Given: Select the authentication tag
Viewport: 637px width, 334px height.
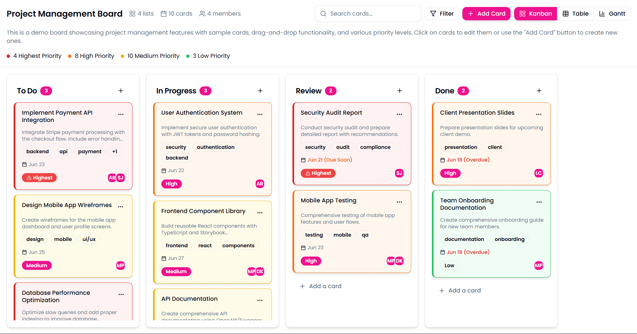Looking at the screenshot, I should [216, 147].
